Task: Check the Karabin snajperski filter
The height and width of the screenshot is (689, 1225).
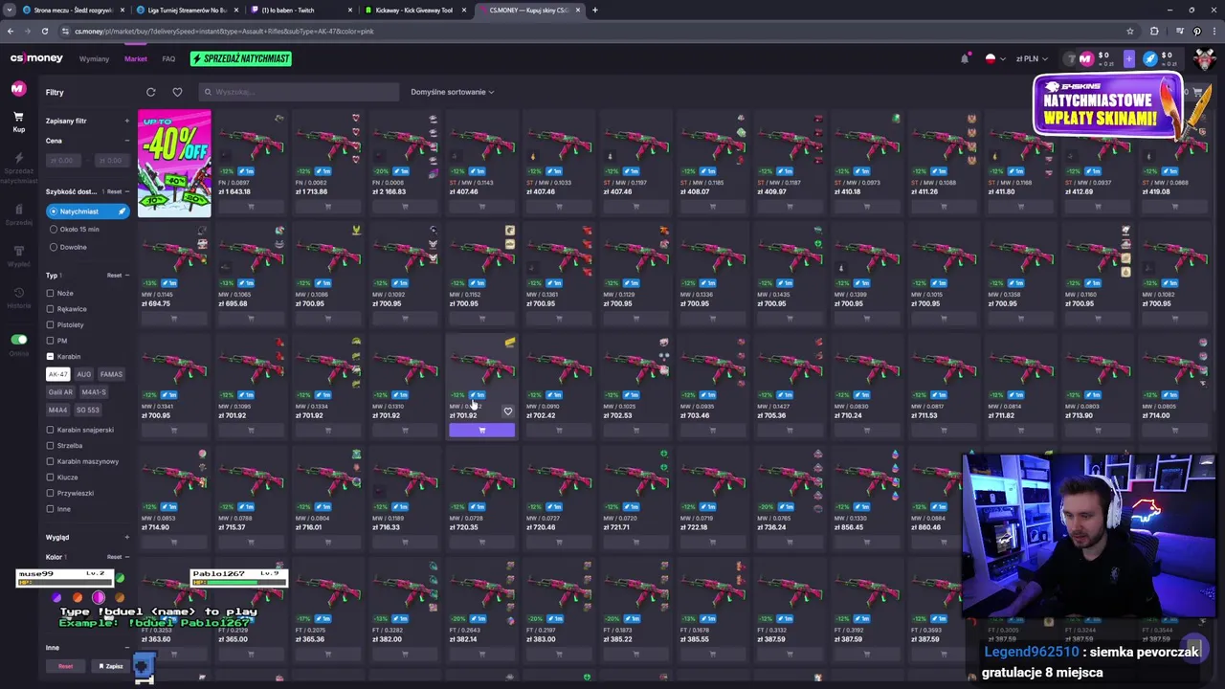Action: [x=50, y=430]
